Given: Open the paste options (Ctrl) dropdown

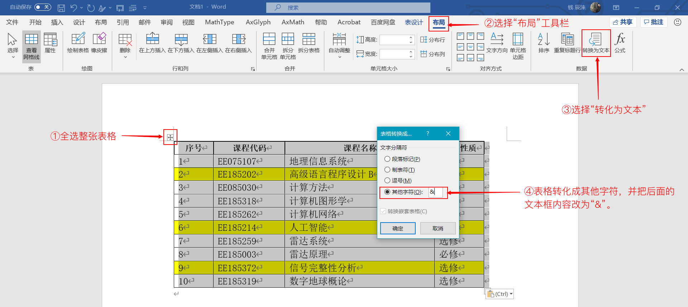Looking at the screenshot, I should [x=500, y=294].
